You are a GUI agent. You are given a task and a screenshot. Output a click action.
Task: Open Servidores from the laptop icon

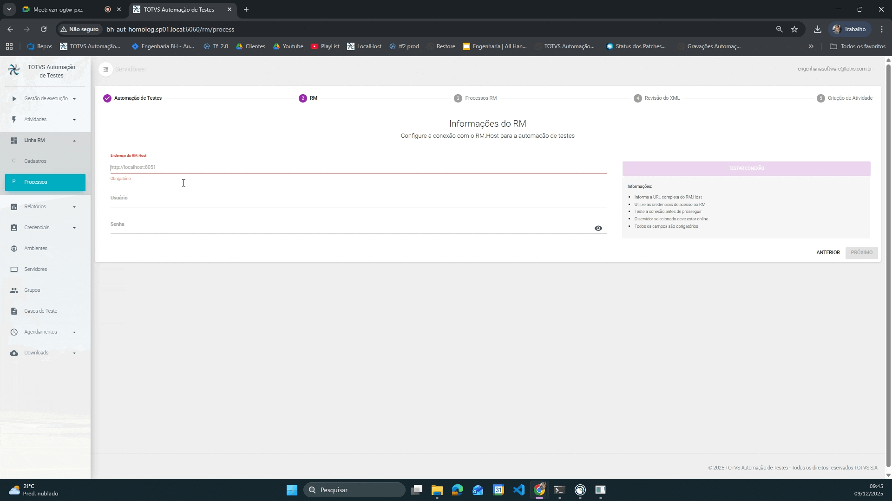coord(14,270)
